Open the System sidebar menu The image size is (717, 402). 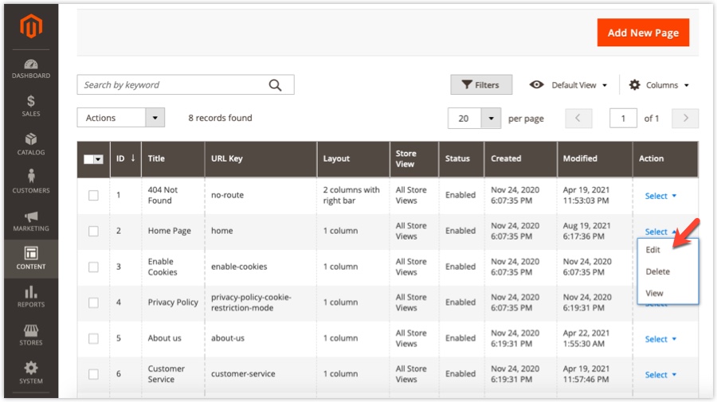click(x=31, y=373)
